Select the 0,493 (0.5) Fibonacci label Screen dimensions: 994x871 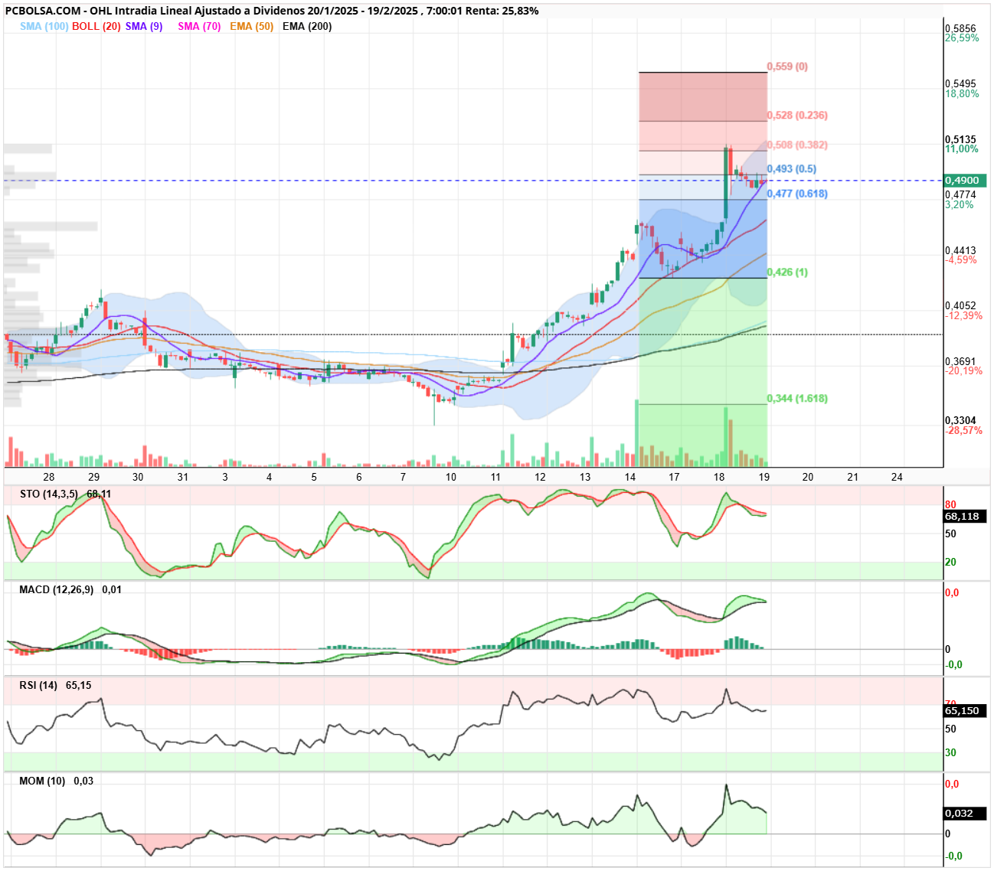point(792,169)
